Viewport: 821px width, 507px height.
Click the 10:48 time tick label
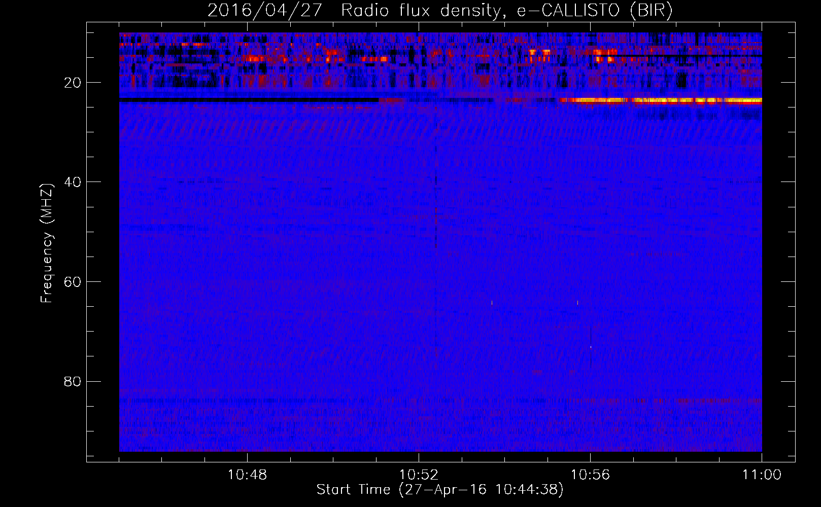(247, 475)
